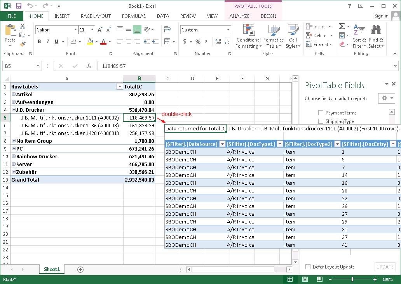Click the Format Painter brush icon
Viewport: 401px width, 284px height.
point(23,44)
